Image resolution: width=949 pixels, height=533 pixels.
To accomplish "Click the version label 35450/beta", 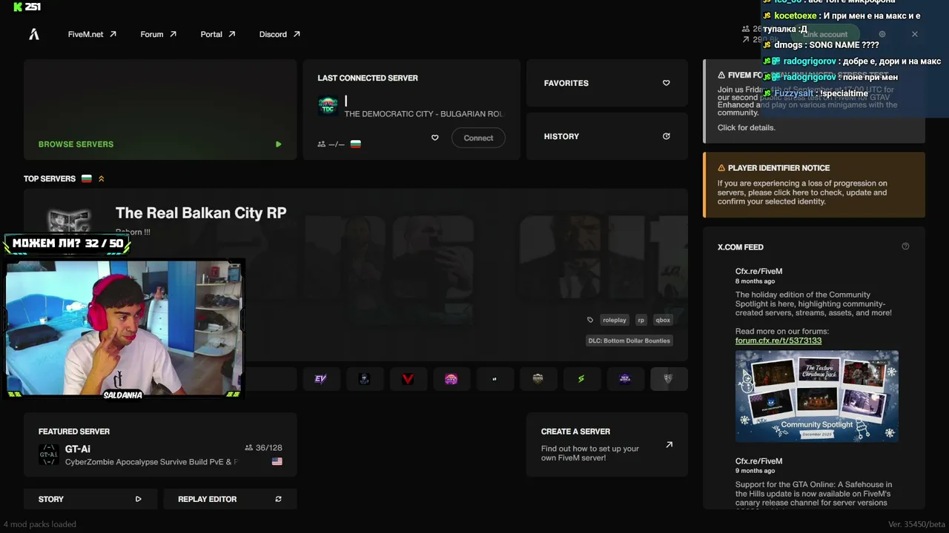I will click(916, 524).
